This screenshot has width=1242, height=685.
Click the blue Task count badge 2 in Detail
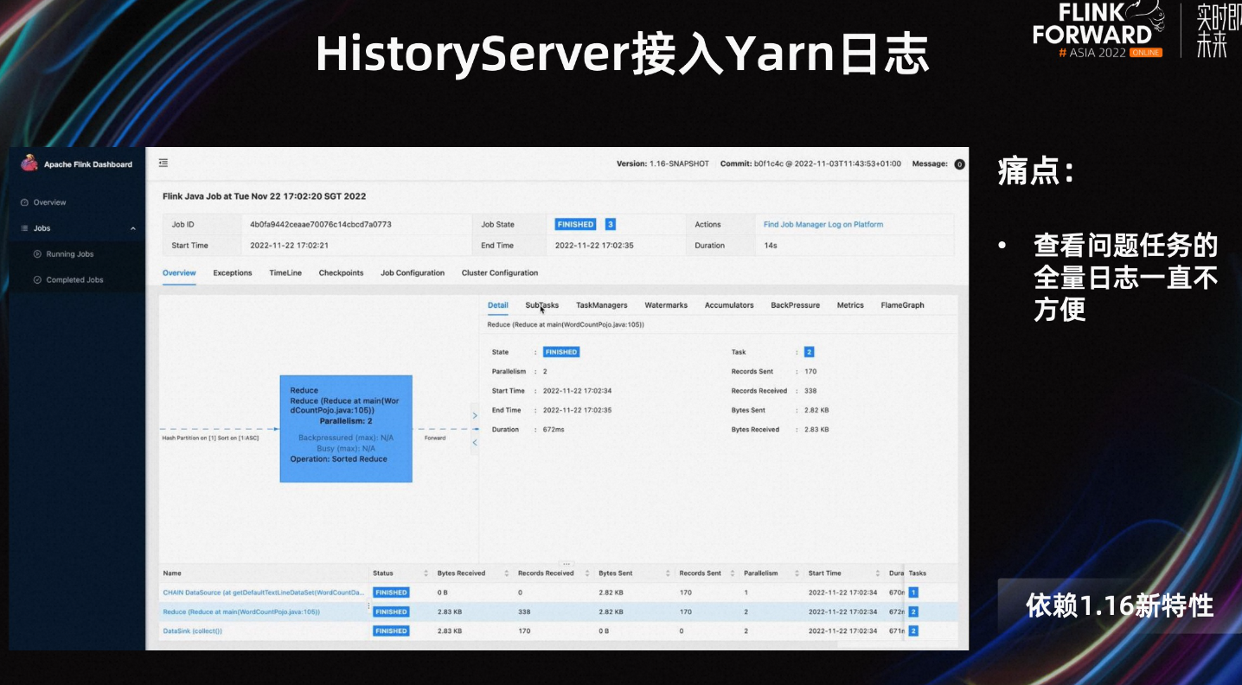(x=810, y=352)
